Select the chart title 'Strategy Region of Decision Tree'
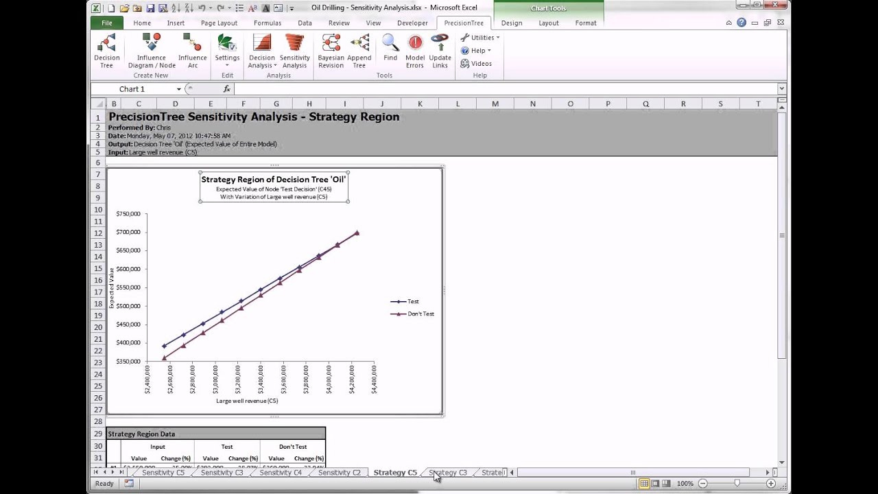This screenshot has height=494, width=878. (x=274, y=179)
